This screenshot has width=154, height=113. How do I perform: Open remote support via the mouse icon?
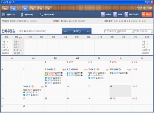pyautogui.click(x=115, y=15)
